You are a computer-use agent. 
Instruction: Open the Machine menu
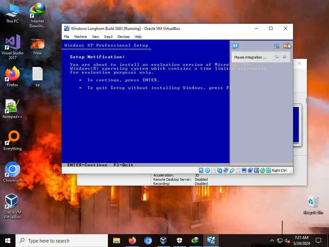click(x=80, y=37)
